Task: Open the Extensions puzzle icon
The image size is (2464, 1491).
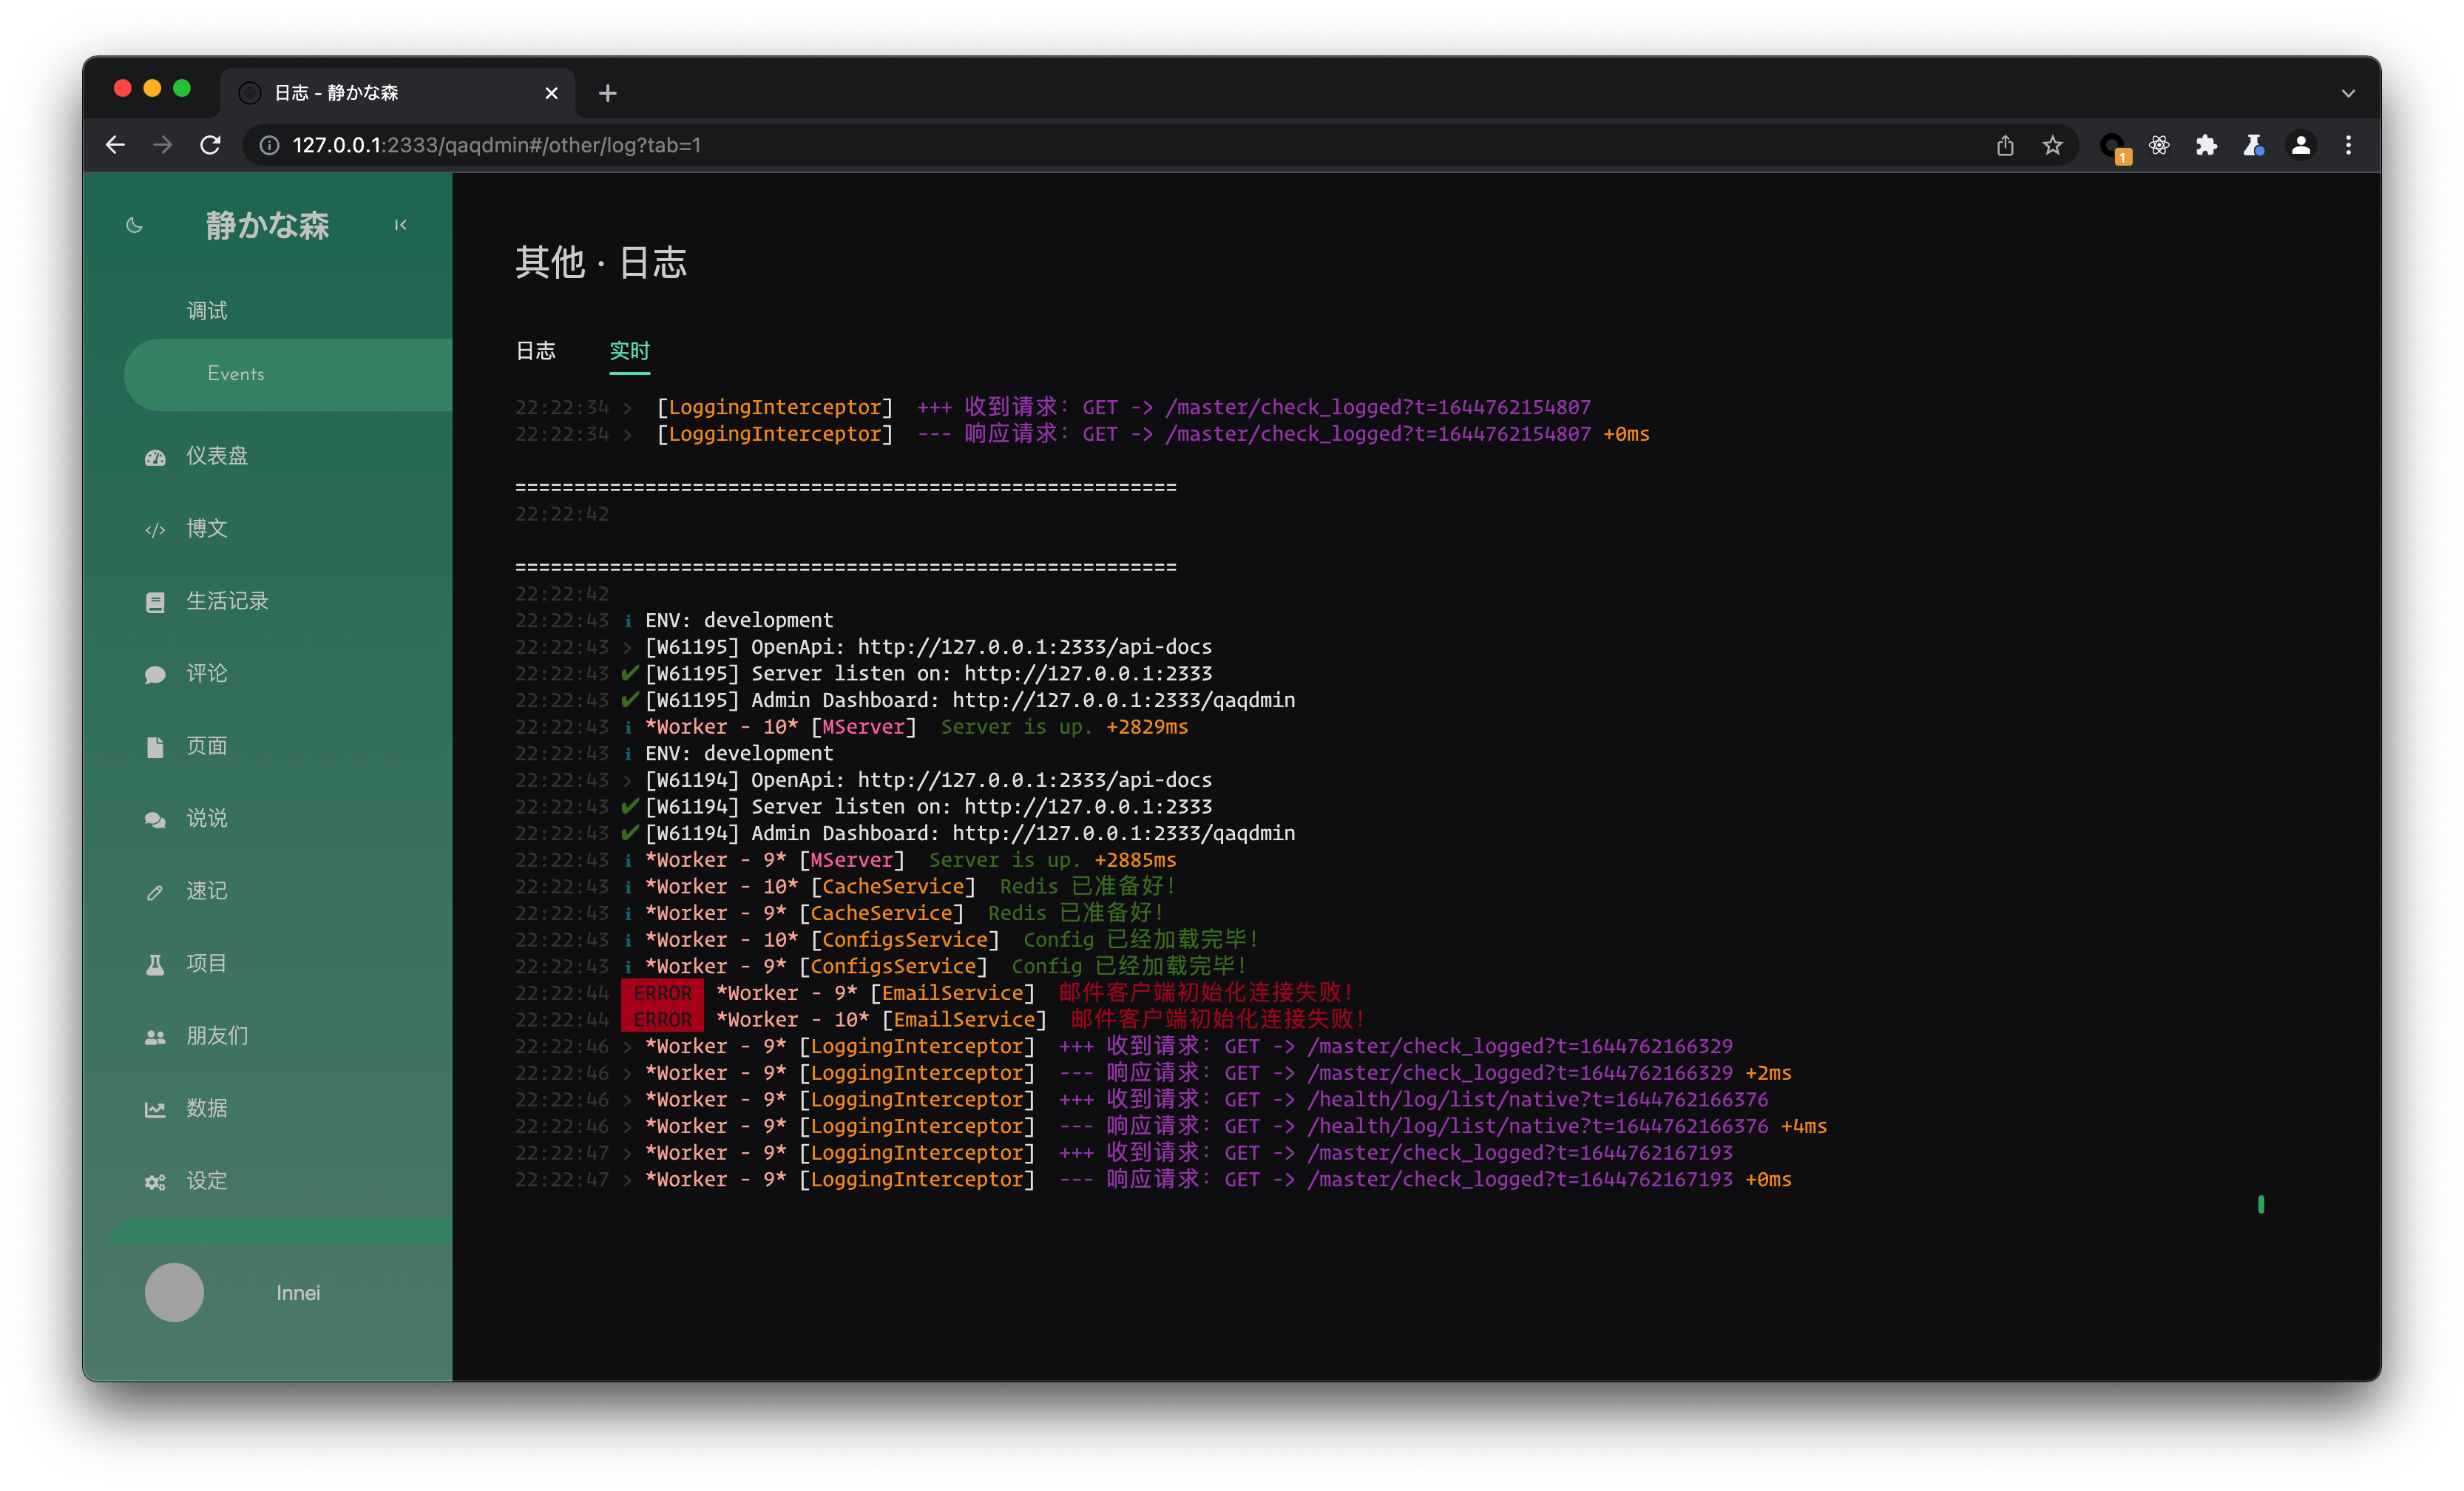Action: (2206, 146)
